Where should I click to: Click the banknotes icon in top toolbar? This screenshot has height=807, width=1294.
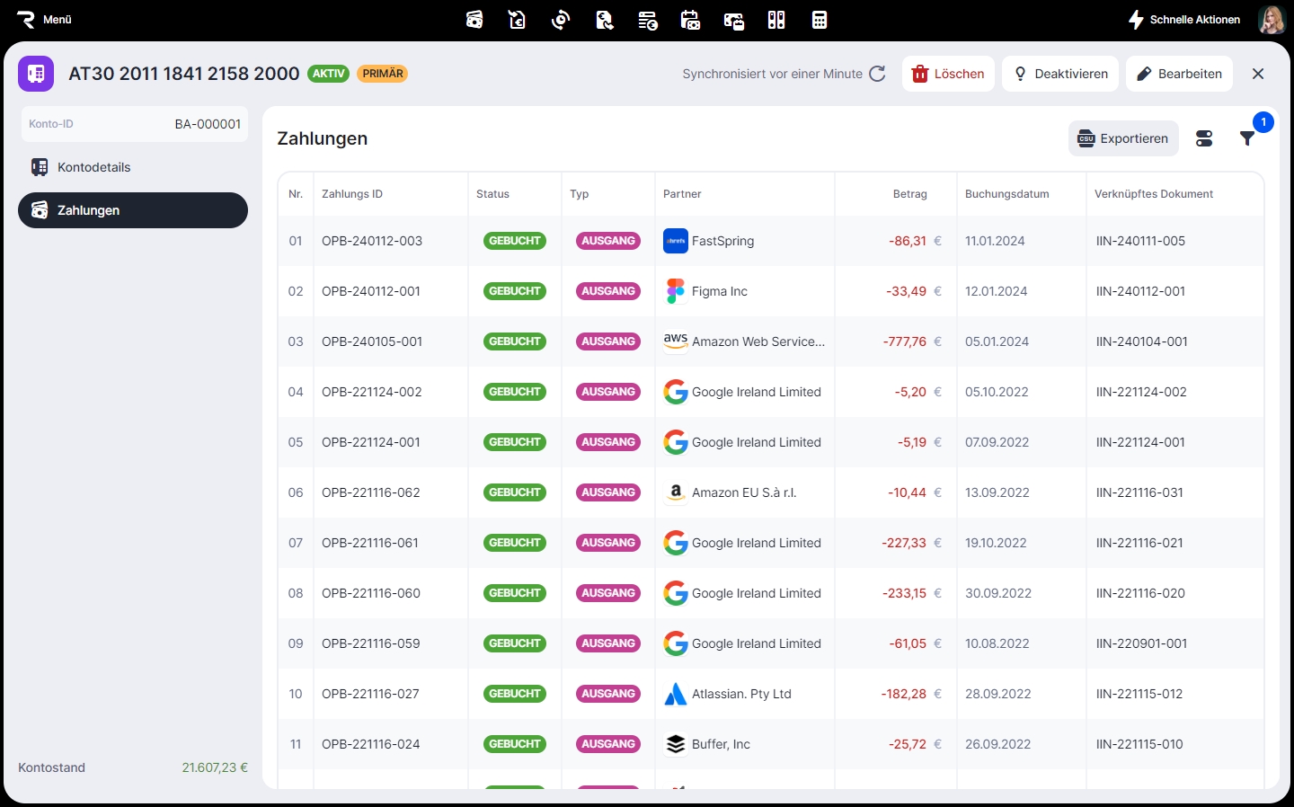[x=474, y=20]
